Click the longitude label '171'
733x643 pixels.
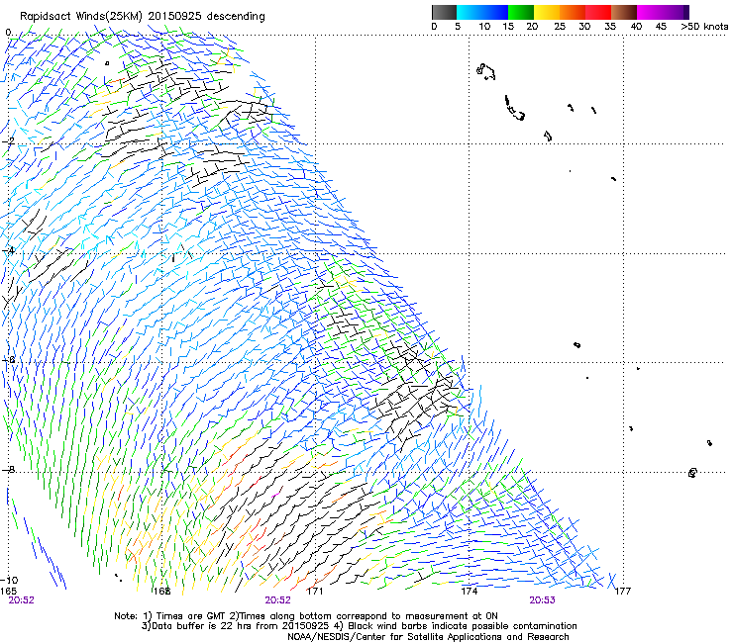[x=315, y=591]
